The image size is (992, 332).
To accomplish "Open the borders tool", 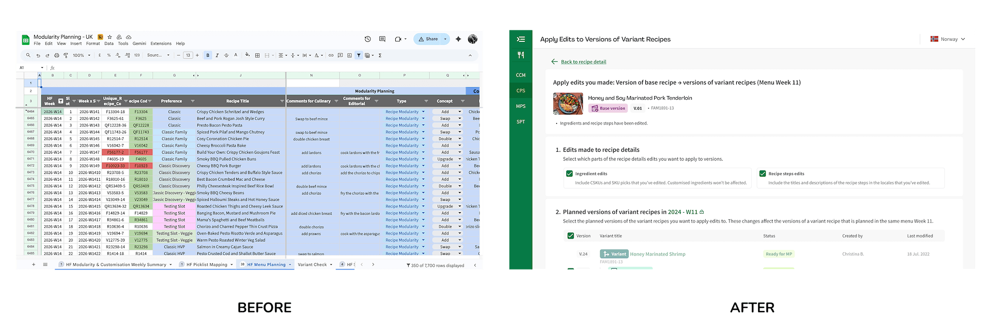I will point(257,55).
